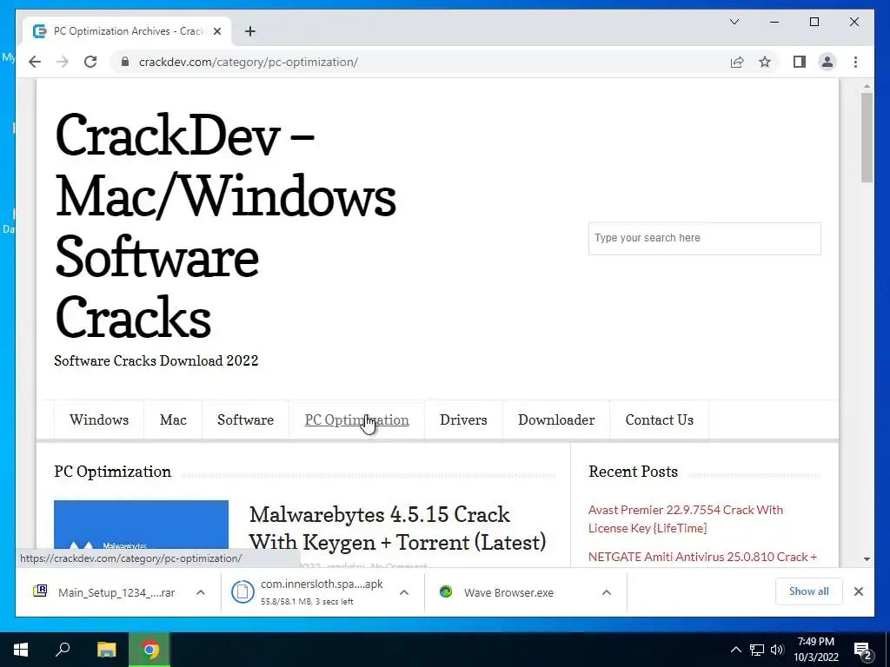Image resolution: width=890 pixels, height=667 pixels.
Task: Open the volume tray icon
Action: pyautogui.click(x=777, y=650)
